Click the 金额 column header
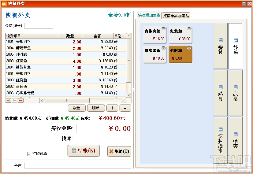This screenshot has height=174, width=253. point(98,36)
